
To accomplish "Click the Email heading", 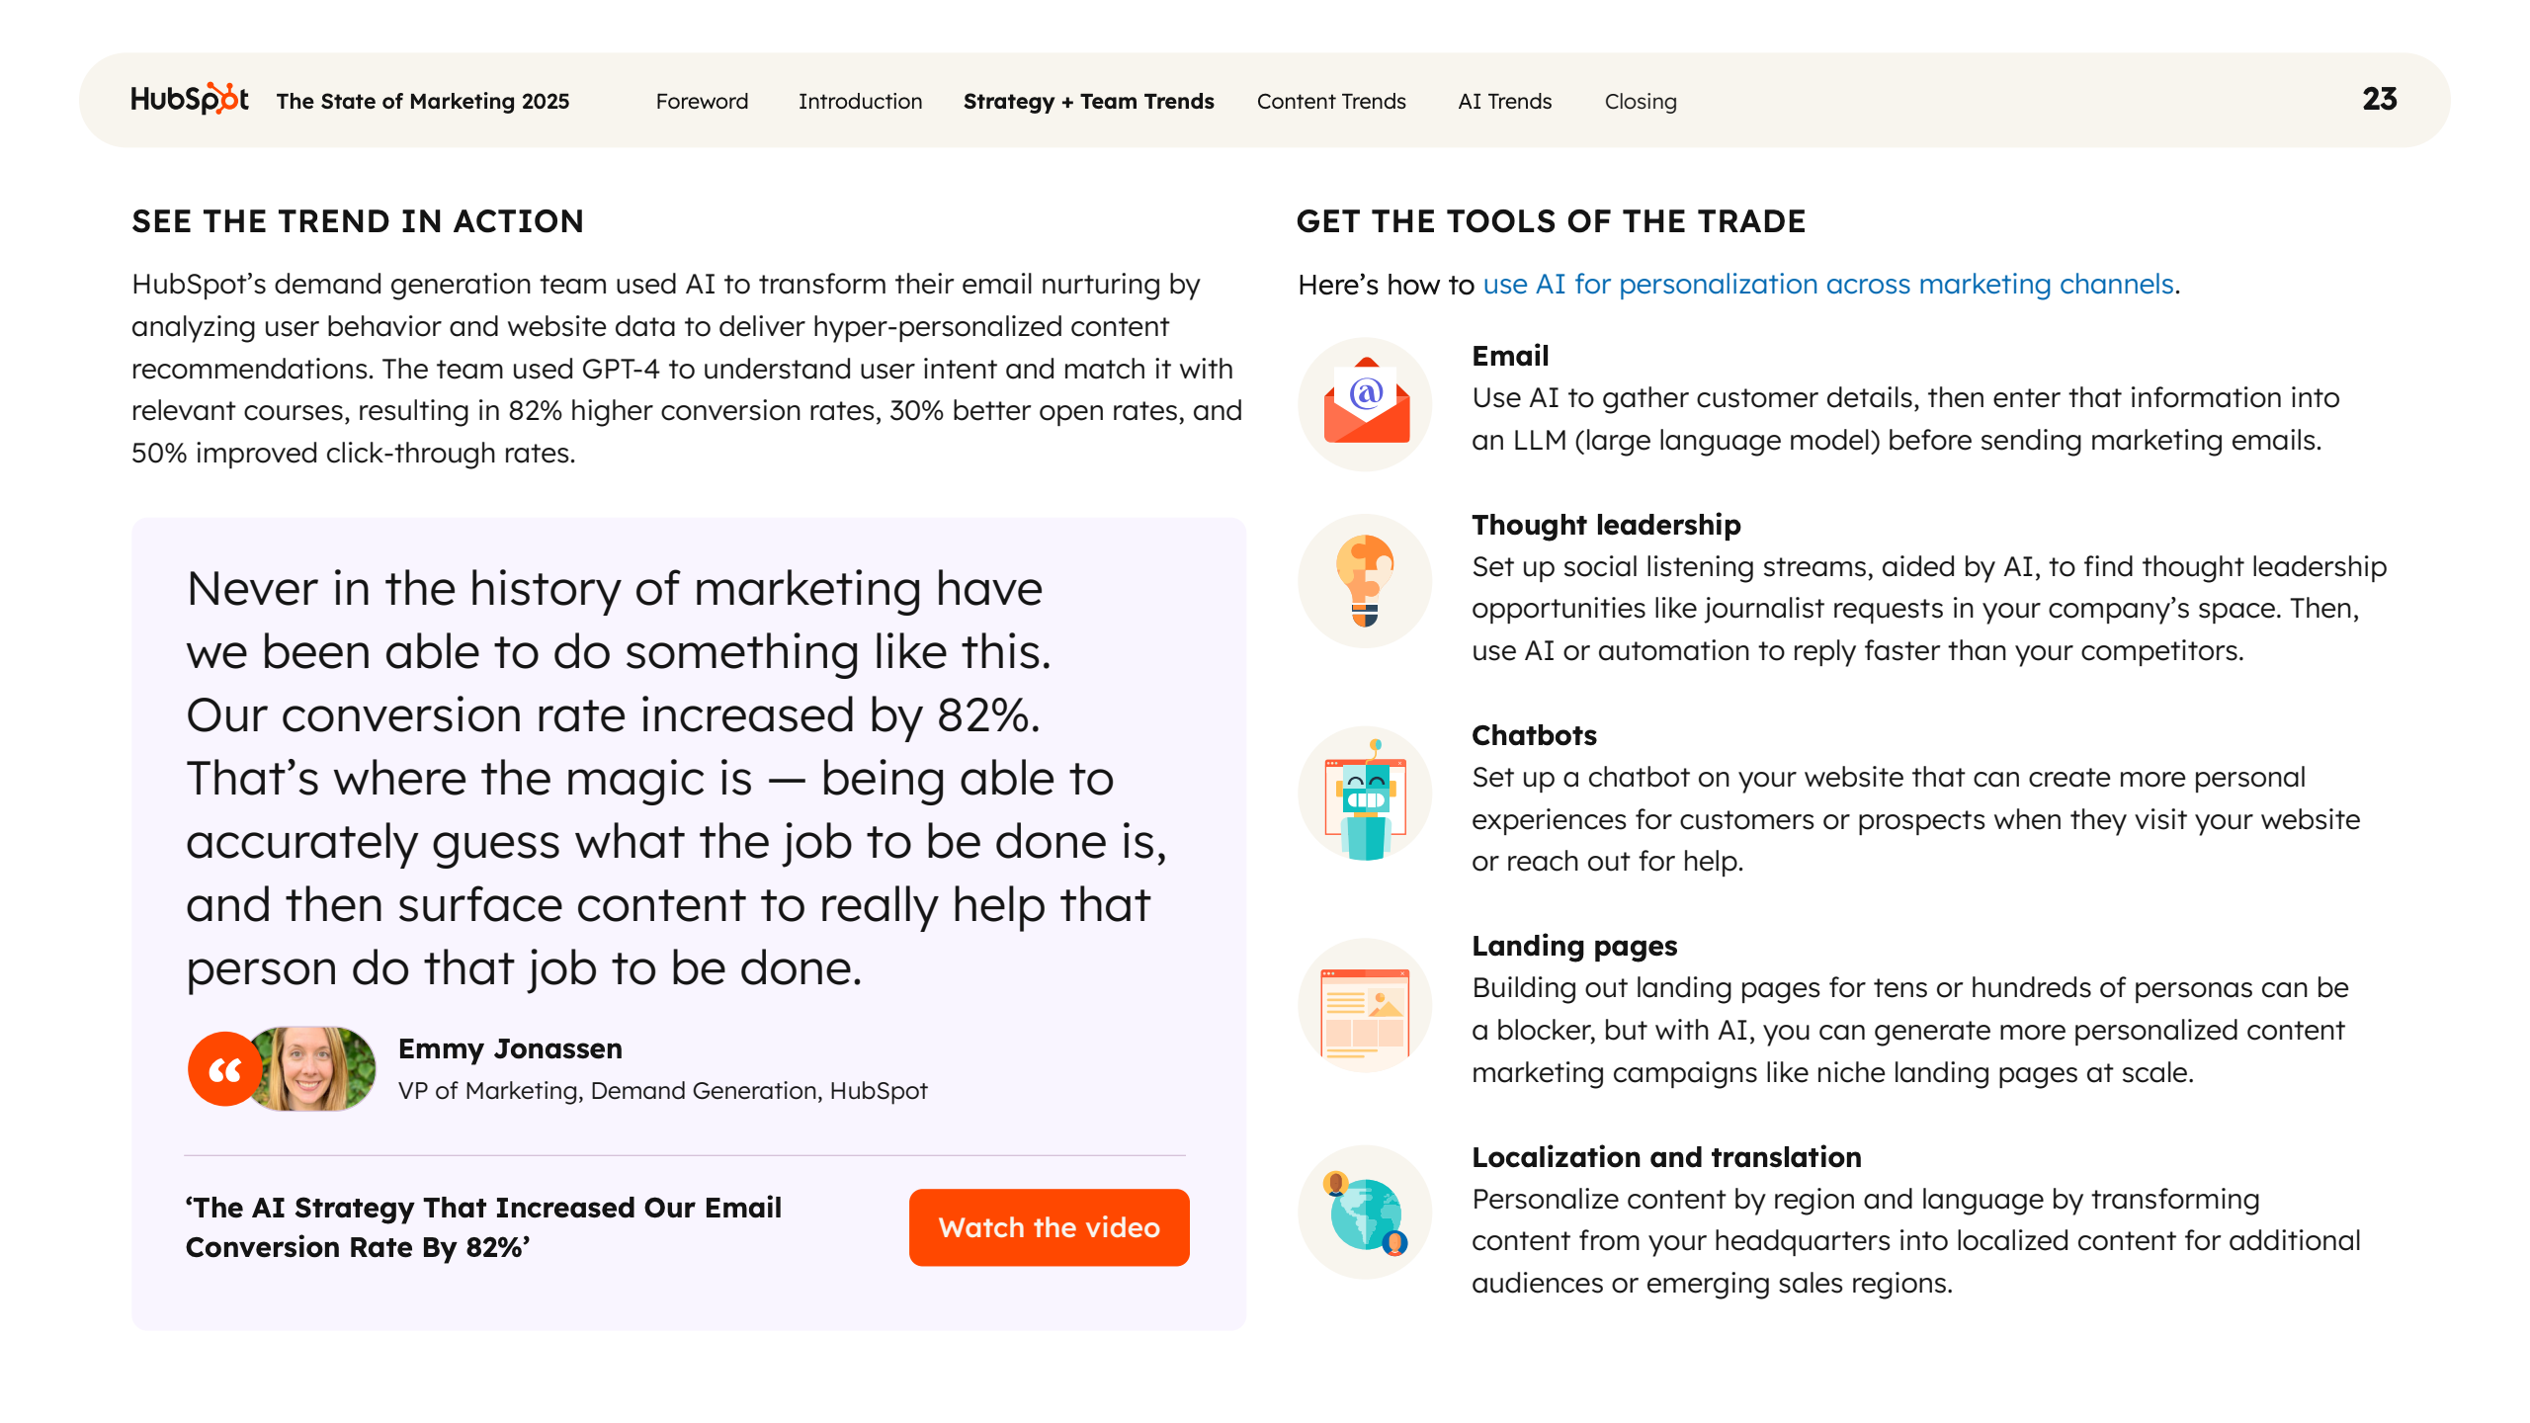I will point(1510,356).
